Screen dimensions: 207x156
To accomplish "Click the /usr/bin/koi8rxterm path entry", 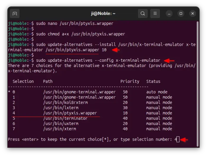I will pyautogui.click(x=65, y=103).
